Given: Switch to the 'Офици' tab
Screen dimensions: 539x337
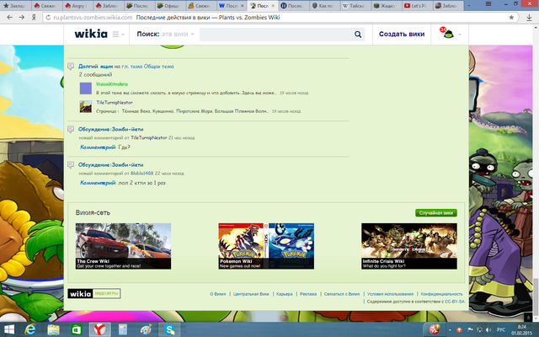Looking at the screenshot, I should [x=170, y=6].
